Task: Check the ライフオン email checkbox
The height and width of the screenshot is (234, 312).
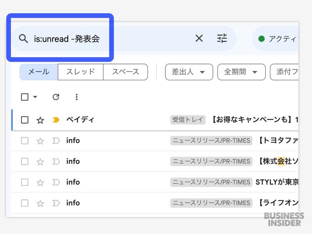Action: (x=25, y=203)
